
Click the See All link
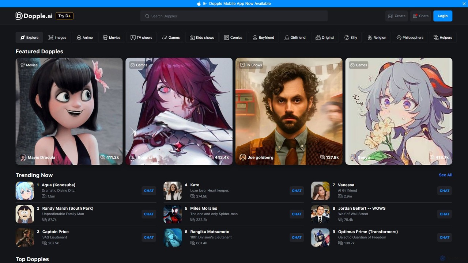445,175
